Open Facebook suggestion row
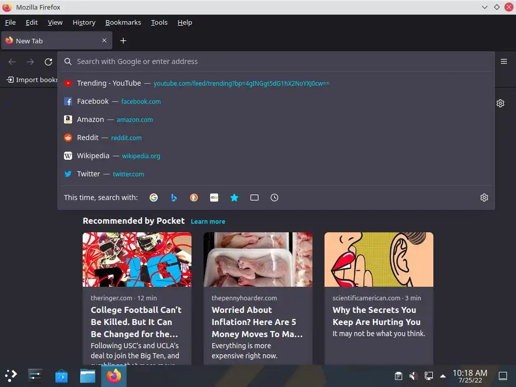 276,101
